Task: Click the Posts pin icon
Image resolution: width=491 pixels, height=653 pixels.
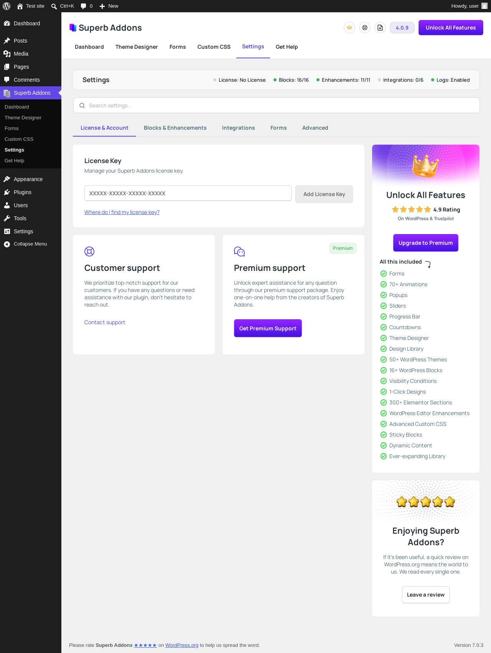Action: [7, 41]
